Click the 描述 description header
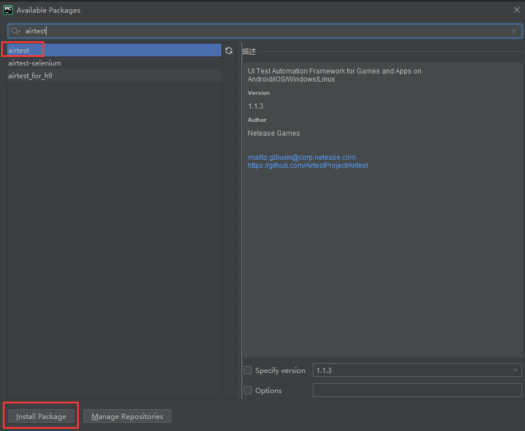This screenshot has width=525, height=431. (249, 51)
